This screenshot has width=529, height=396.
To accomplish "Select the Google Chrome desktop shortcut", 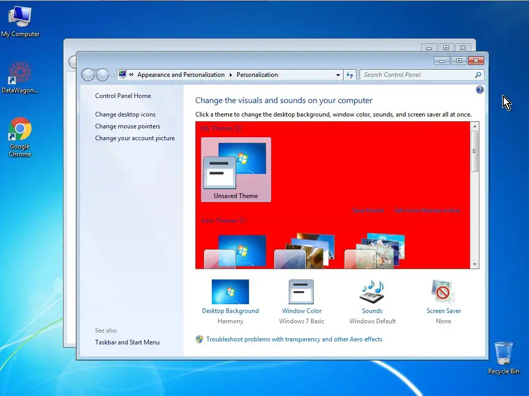I will coord(20,137).
